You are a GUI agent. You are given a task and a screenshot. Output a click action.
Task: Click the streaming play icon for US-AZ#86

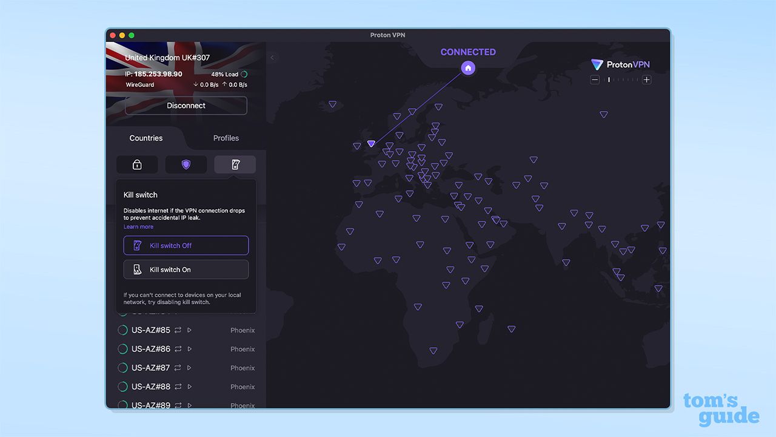click(189, 349)
